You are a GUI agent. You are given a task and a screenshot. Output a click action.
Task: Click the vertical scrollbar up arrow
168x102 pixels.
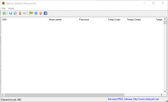165,19
